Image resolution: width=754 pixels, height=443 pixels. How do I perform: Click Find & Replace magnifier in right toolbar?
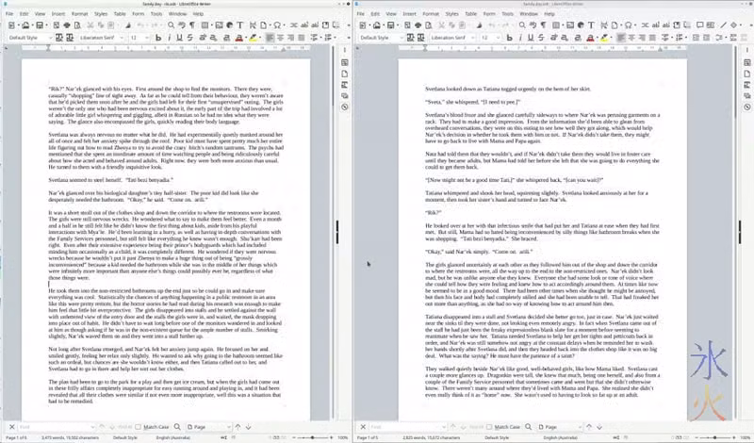522,25
